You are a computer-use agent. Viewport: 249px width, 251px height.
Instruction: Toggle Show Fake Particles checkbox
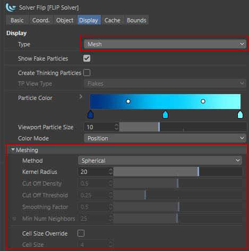(x=87, y=58)
